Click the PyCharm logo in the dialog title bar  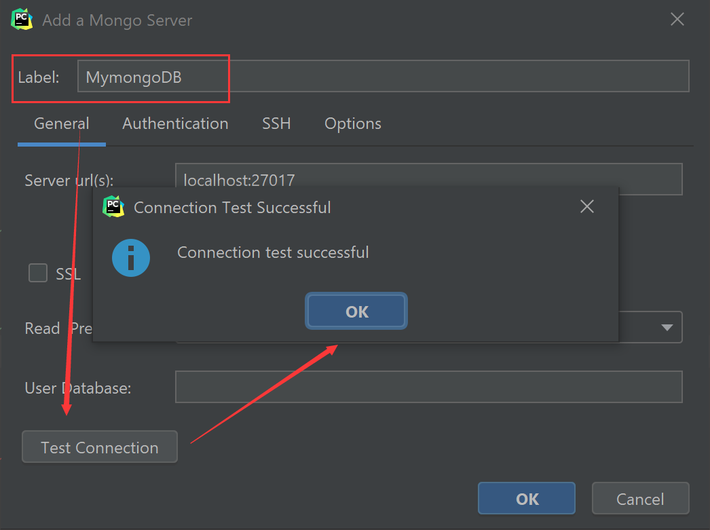(22, 19)
